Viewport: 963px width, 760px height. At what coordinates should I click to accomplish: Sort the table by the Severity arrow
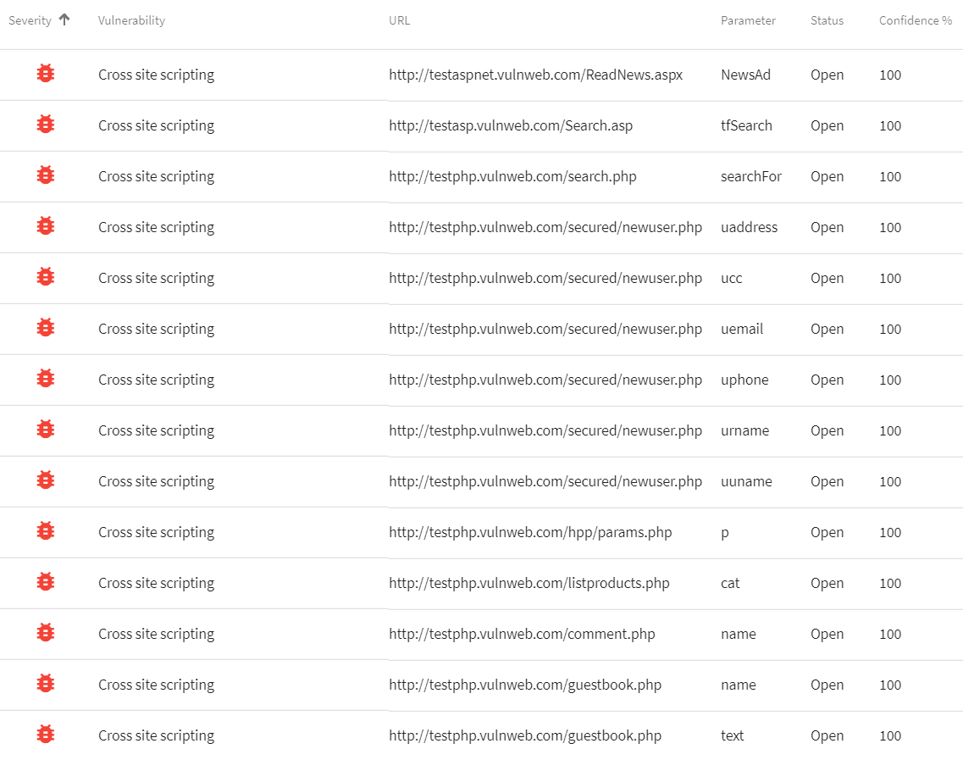point(64,20)
